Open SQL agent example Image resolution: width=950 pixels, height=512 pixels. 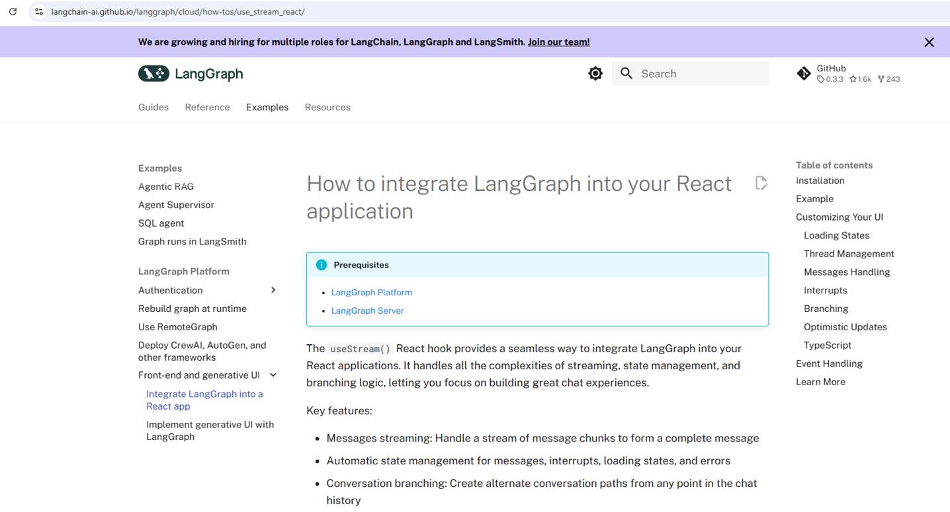point(161,223)
